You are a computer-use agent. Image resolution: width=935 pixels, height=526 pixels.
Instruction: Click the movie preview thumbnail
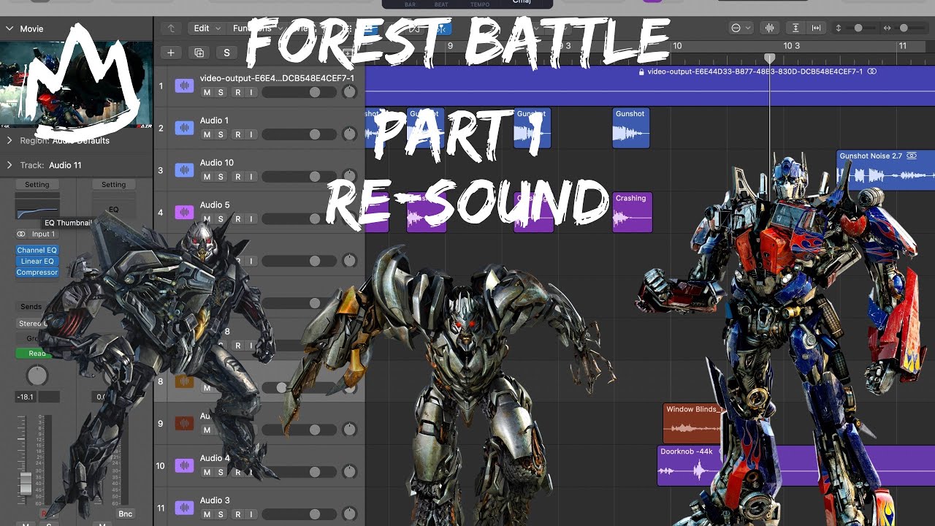[76, 84]
